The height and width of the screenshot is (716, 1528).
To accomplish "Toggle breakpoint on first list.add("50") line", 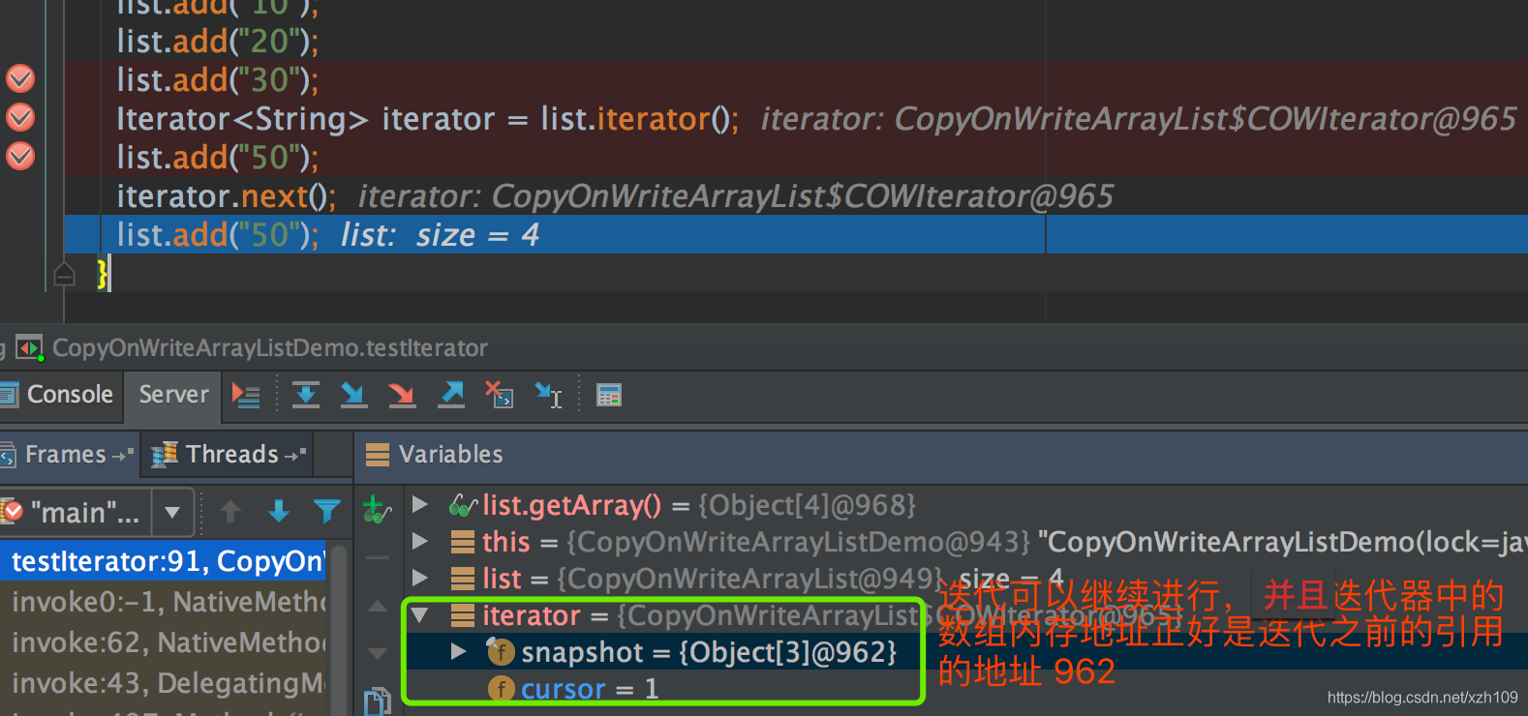I will click(x=20, y=157).
